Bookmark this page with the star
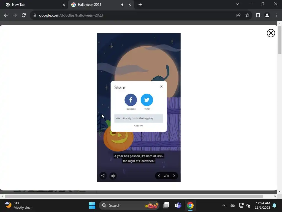 (247, 15)
